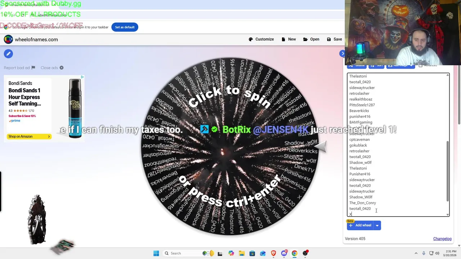This screenshot has height=259, width=461.
Task: Click the page's vertical scrollbar
Action: 459,95
